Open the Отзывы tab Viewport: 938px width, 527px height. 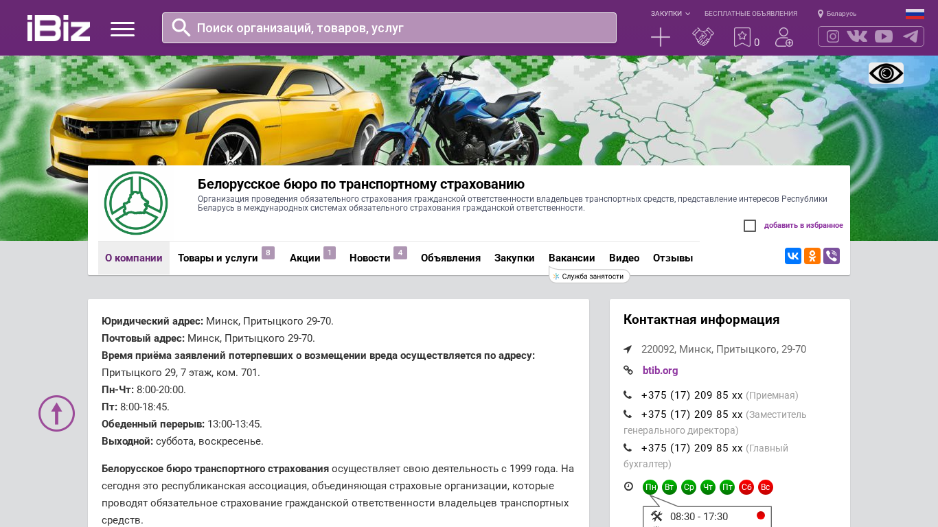click(x=673, y=258)
